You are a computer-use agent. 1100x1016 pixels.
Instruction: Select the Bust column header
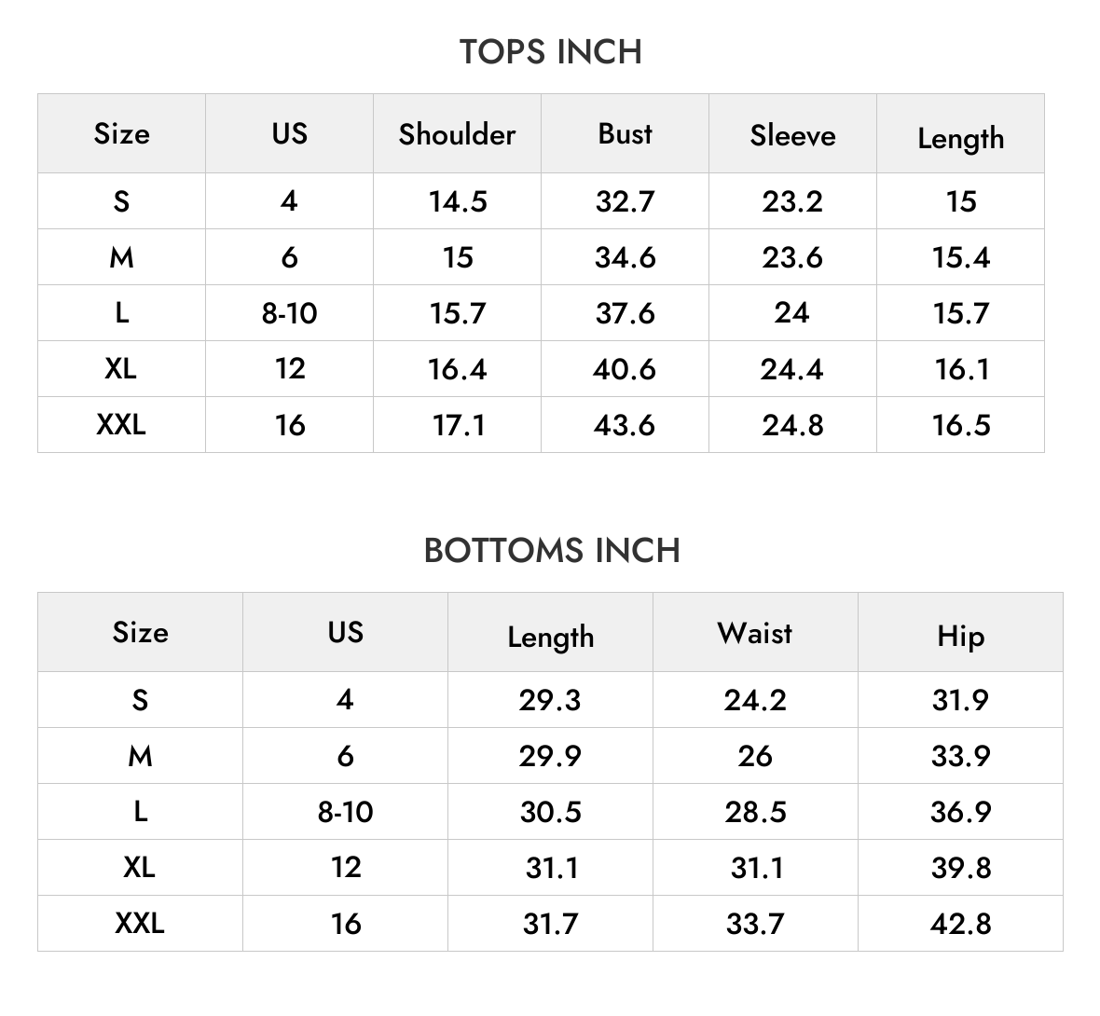[x=626, y=133]
